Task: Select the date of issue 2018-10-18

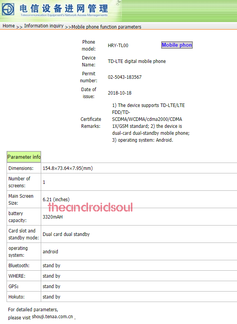Action: click(x=120, y=93)
